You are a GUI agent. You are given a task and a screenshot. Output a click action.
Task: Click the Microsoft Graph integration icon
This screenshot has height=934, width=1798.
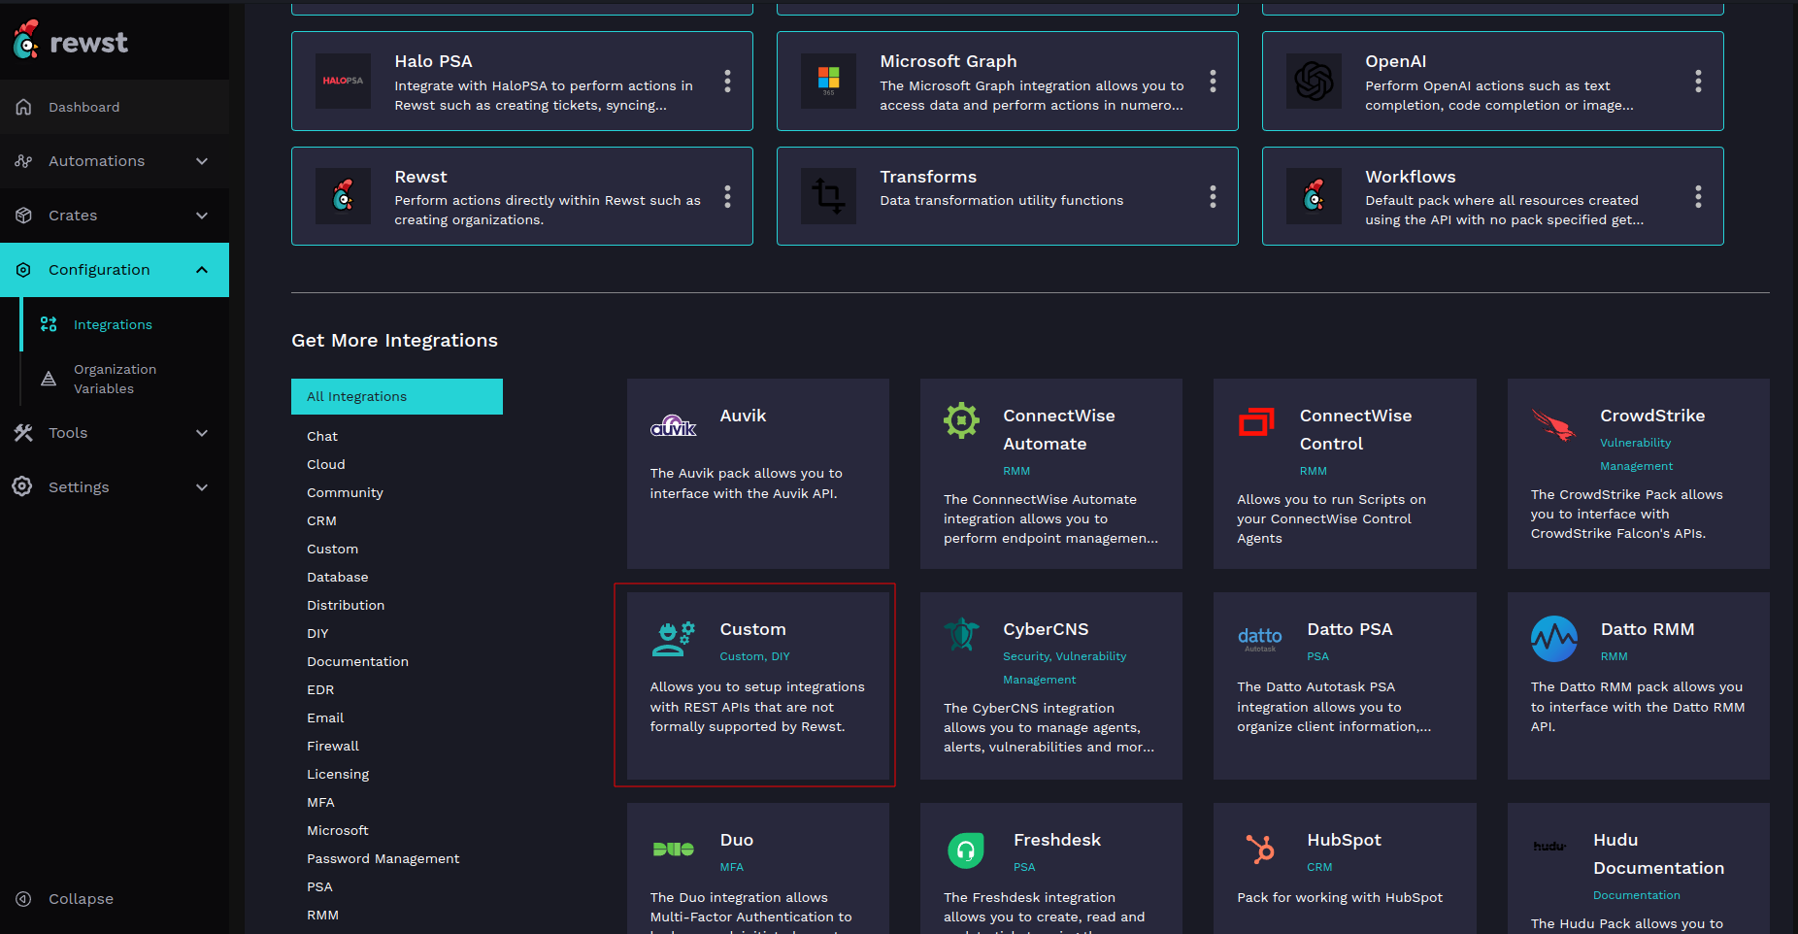point(828,82)
